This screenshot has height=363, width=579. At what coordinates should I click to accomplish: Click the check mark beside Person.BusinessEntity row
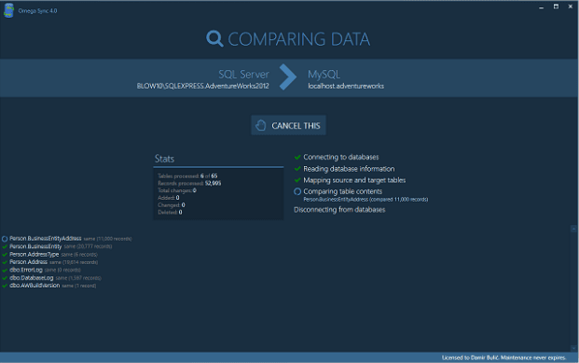point(5,246)
